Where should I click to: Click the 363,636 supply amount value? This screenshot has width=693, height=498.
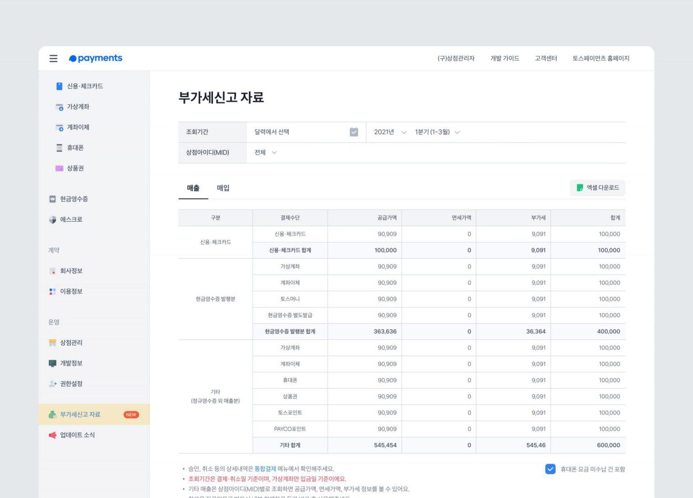coord(385,331)
